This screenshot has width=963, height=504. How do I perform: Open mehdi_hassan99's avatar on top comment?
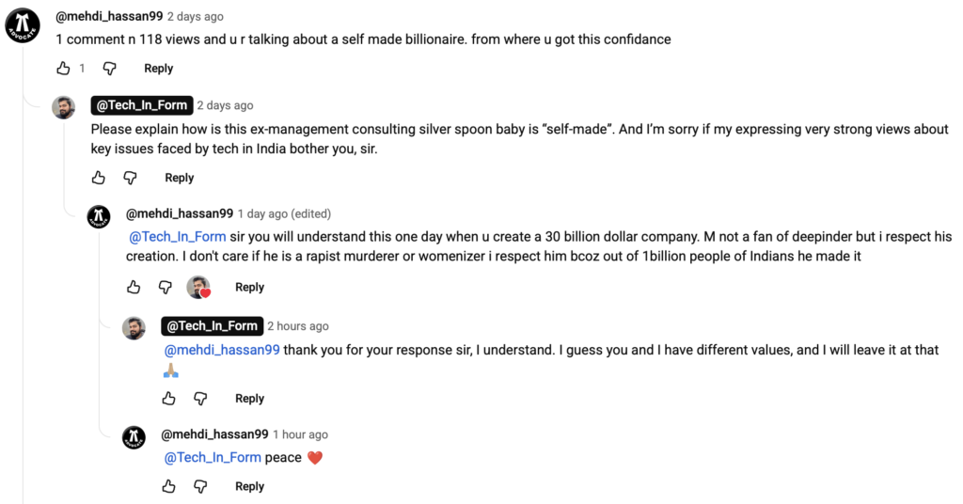point(23,24)
